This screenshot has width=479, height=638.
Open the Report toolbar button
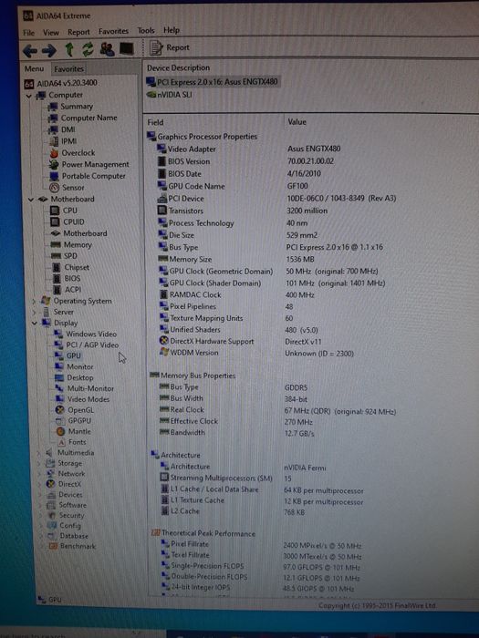click(170, 47)
